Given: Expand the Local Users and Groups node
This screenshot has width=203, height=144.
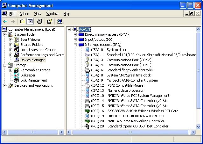Looking at the screenshot, I should click(x=10, y=50).
